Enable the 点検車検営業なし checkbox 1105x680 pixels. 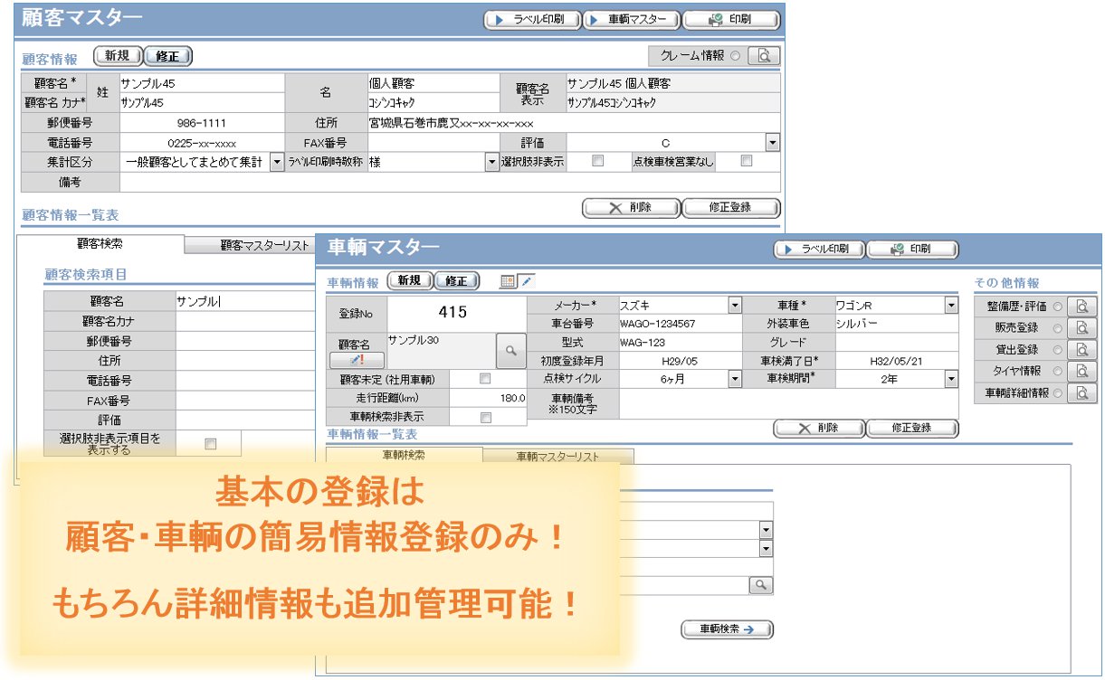click(x=747, y=162)
